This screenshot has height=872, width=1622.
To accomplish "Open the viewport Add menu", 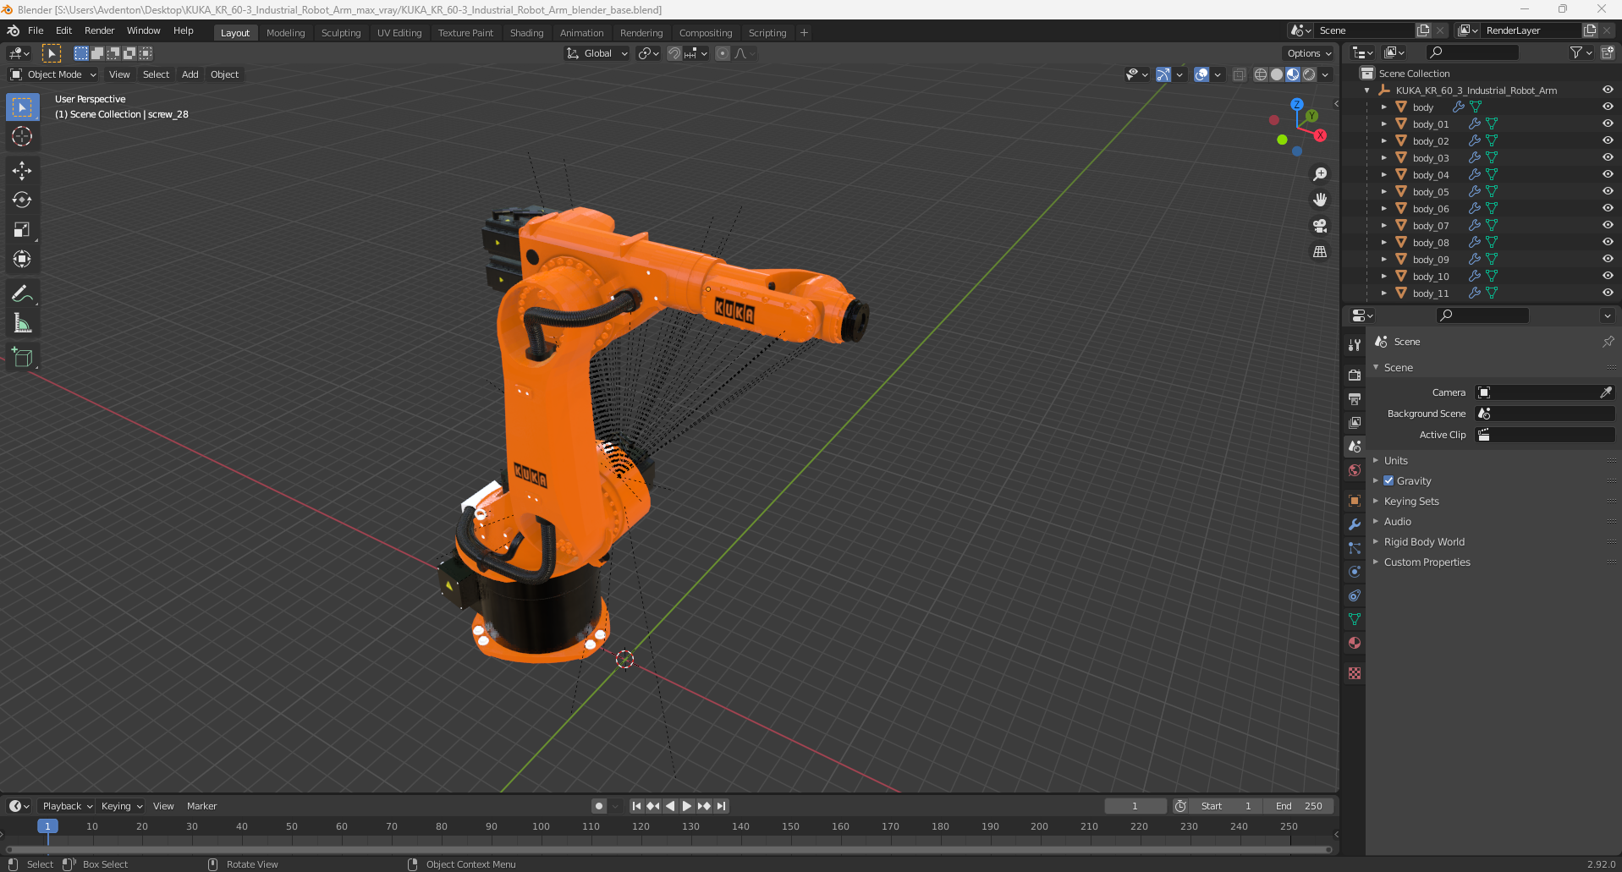I will pyautogui.click(x=190, y=74).
